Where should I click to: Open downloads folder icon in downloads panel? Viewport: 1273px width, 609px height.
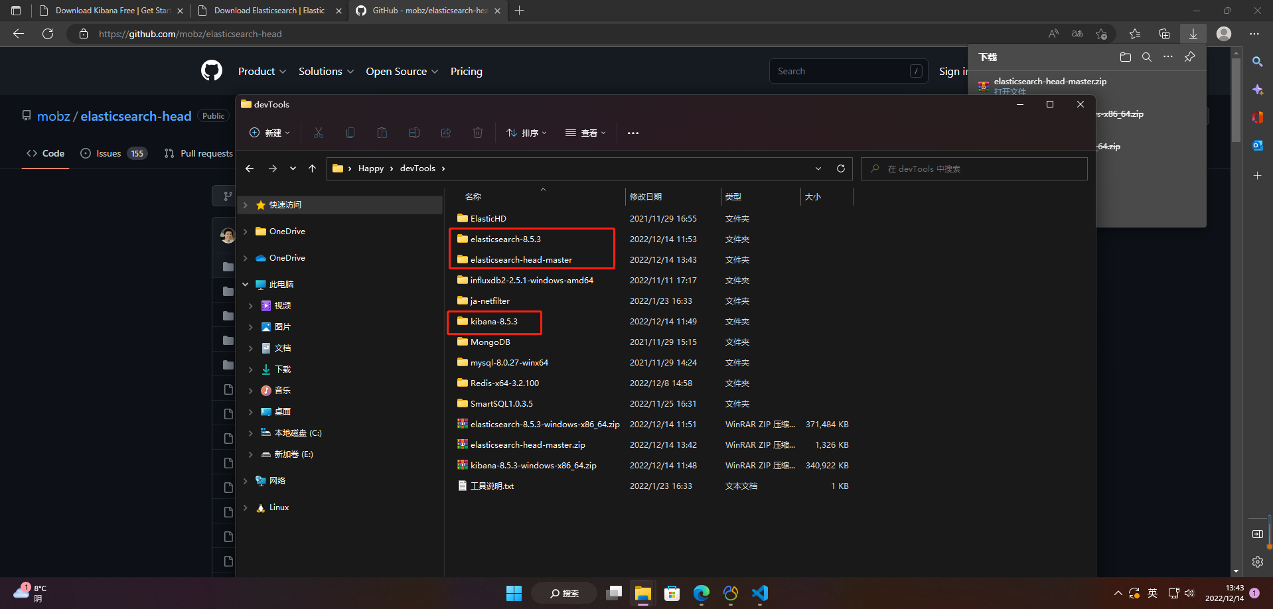[x=1125, y=57]
